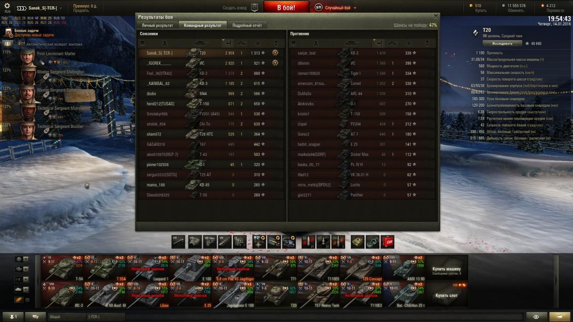Image resolution: width=573 pixels, height=322 pixels.
Task: Select crew member Master Sergeant Shillington
Action: coord(45,75)
